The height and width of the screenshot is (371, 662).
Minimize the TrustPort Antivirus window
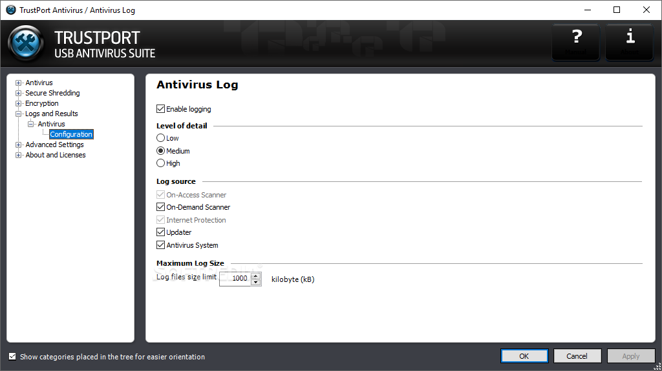pyautogui.click(x=587, y=10)
